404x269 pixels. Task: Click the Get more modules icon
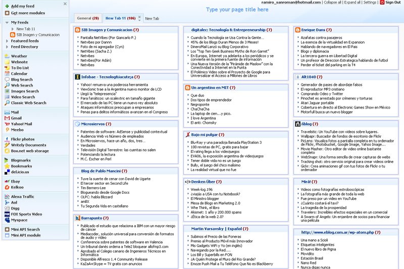pyautogui.click(x=7, y=13)
